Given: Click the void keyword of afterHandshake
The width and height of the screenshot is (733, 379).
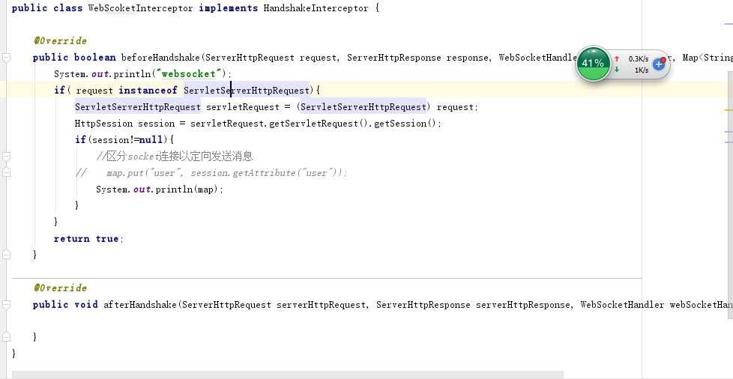Looking at the screenshot, I should [86, 305].
